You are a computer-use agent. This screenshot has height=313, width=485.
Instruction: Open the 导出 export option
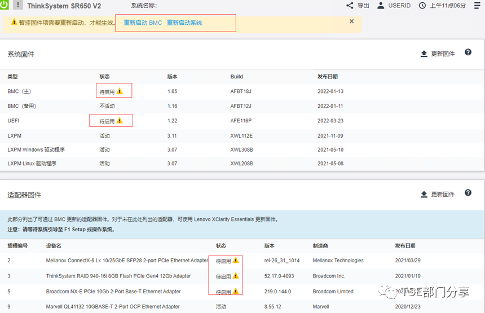[363, 6]
